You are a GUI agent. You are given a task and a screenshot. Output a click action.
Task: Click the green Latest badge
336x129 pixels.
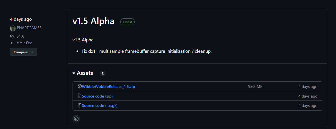tap(127, 22)
